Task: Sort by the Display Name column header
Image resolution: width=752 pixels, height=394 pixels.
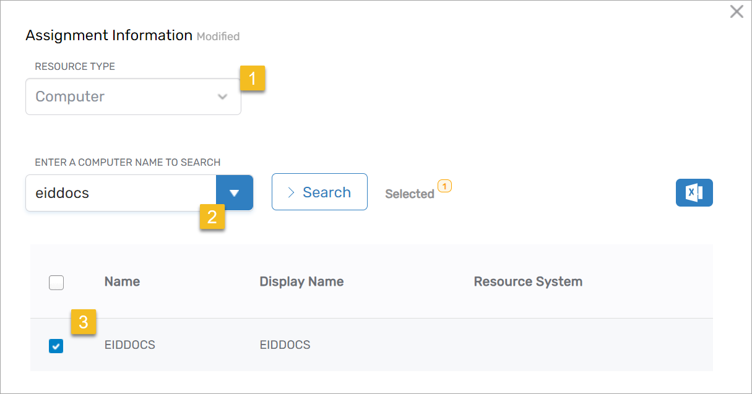Action: (301, 282)
